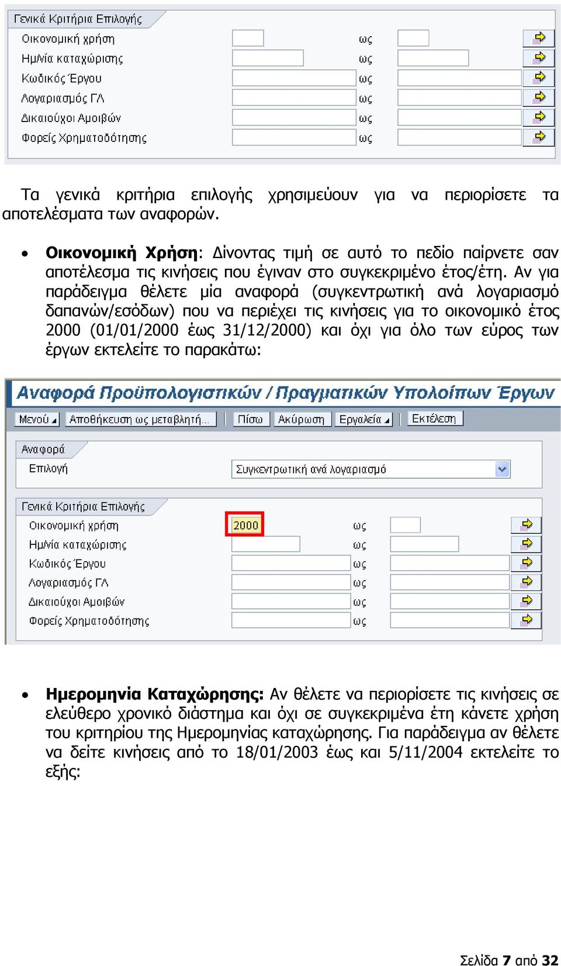
Task: Click arrow button for Δικαιούχοι Αμοιβών in lower panel
Action: coord(527,602)
